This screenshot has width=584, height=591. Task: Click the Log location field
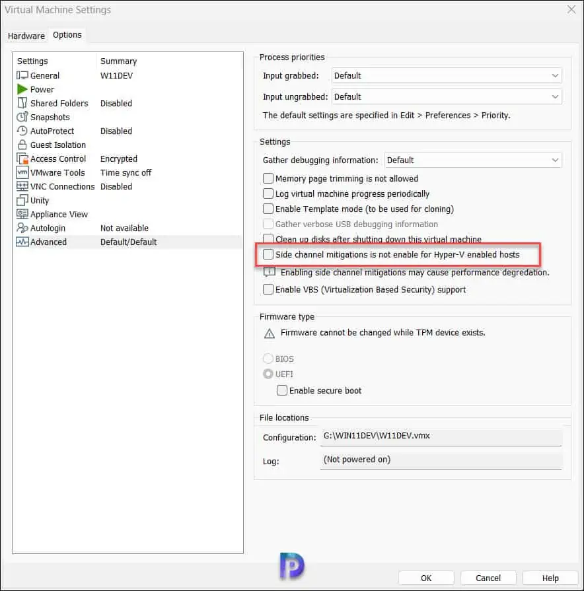[441, 460]
